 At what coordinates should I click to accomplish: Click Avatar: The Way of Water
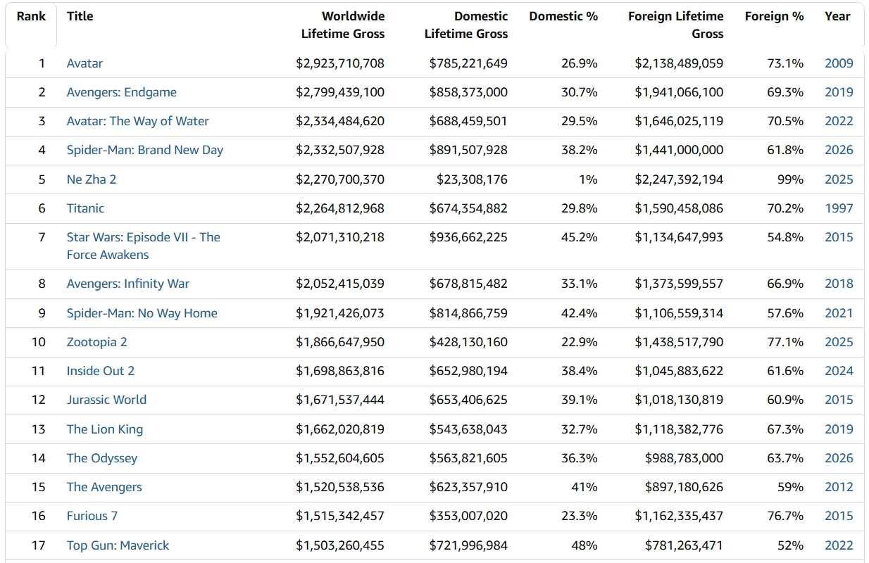coord(138,121)
